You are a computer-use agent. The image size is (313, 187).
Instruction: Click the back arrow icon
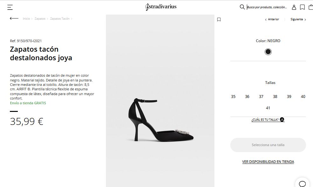14,18
